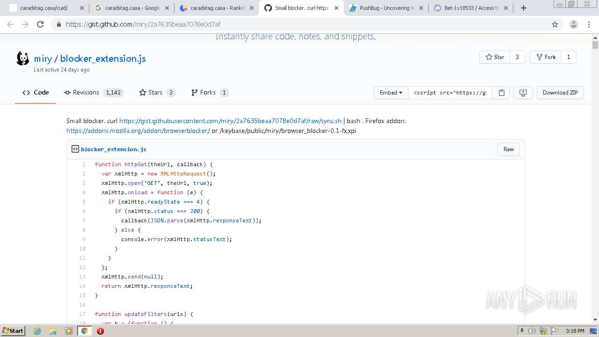Click the taskbar clock 3:18 PM
This screenshot has height=337, width=599.
575,331
